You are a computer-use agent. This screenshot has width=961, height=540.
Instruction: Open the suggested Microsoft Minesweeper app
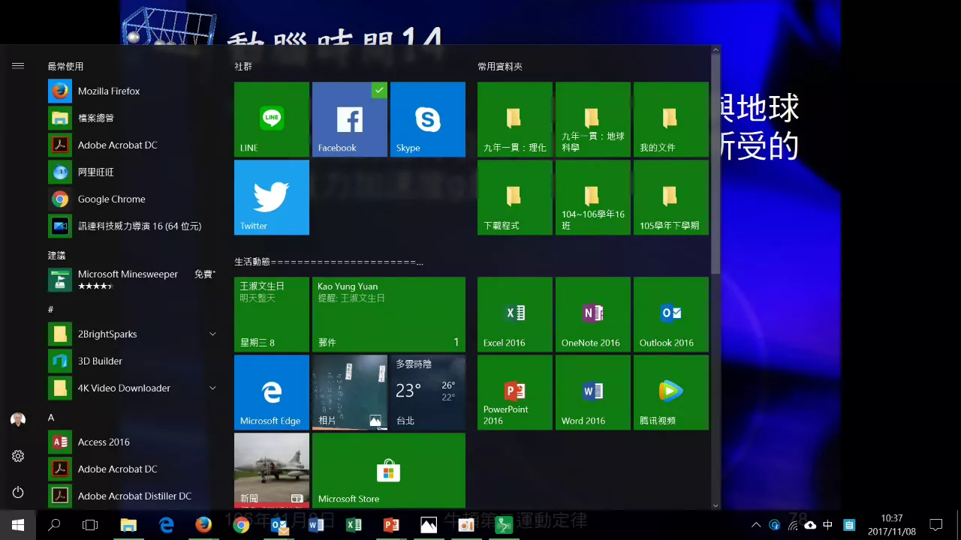click(132, 280)
